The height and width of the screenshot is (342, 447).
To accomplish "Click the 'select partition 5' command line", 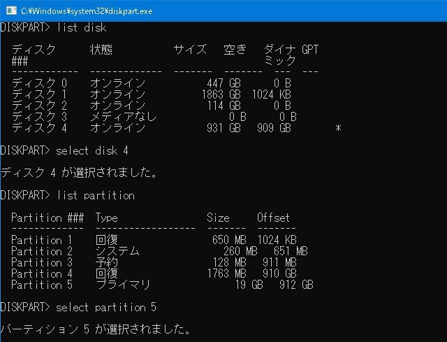I will point(78,307).
